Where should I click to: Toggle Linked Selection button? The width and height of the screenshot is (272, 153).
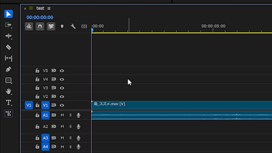pyautogui.click(x=51, y=26)
